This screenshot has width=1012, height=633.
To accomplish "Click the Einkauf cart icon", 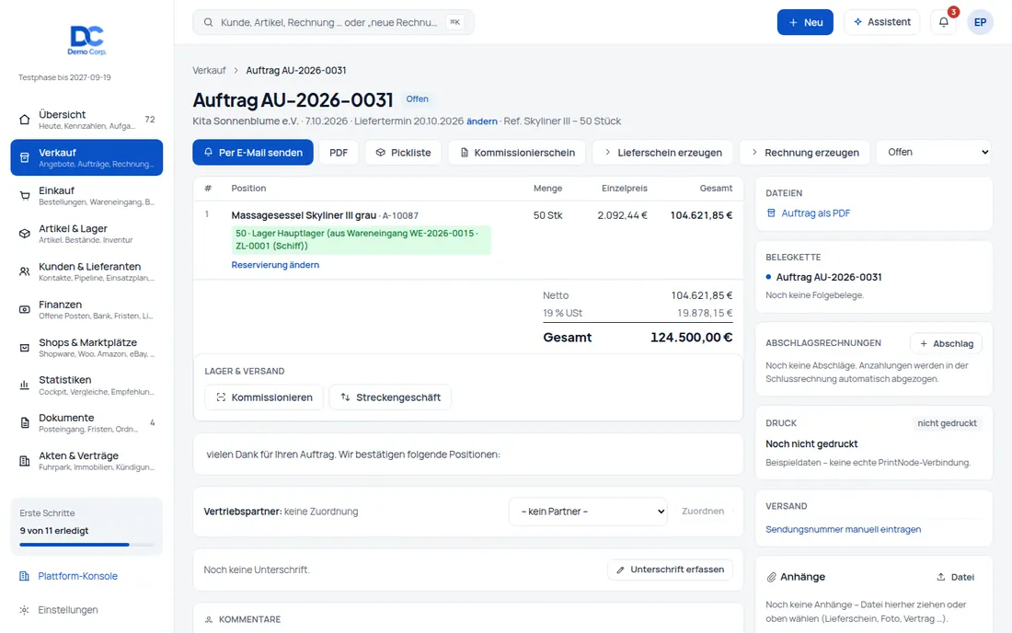I will pos(25,196).
